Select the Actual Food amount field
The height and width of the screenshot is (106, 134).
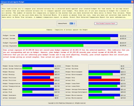click(60, 92)
